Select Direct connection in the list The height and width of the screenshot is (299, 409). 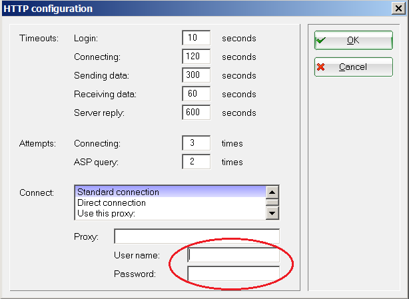(x=171, y=202)
